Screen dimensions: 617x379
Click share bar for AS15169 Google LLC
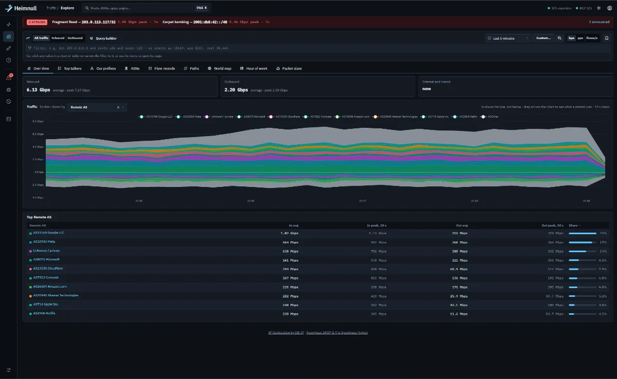click(x=583, y=233)
